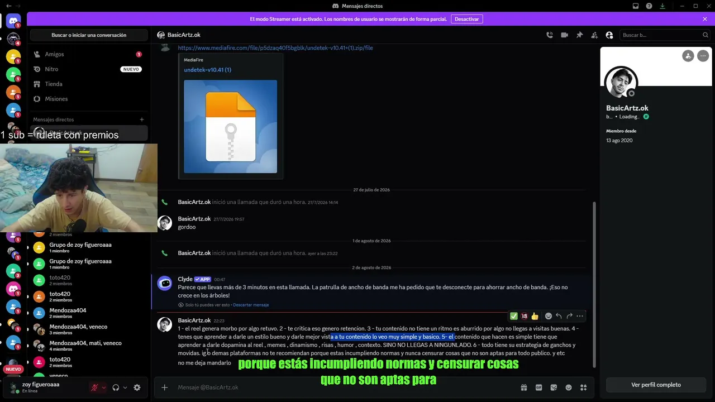The width and height of the screenshot is (715, 402).
Task: Click the Desactivar streamer mode button
Action: [x=466, y=19]
